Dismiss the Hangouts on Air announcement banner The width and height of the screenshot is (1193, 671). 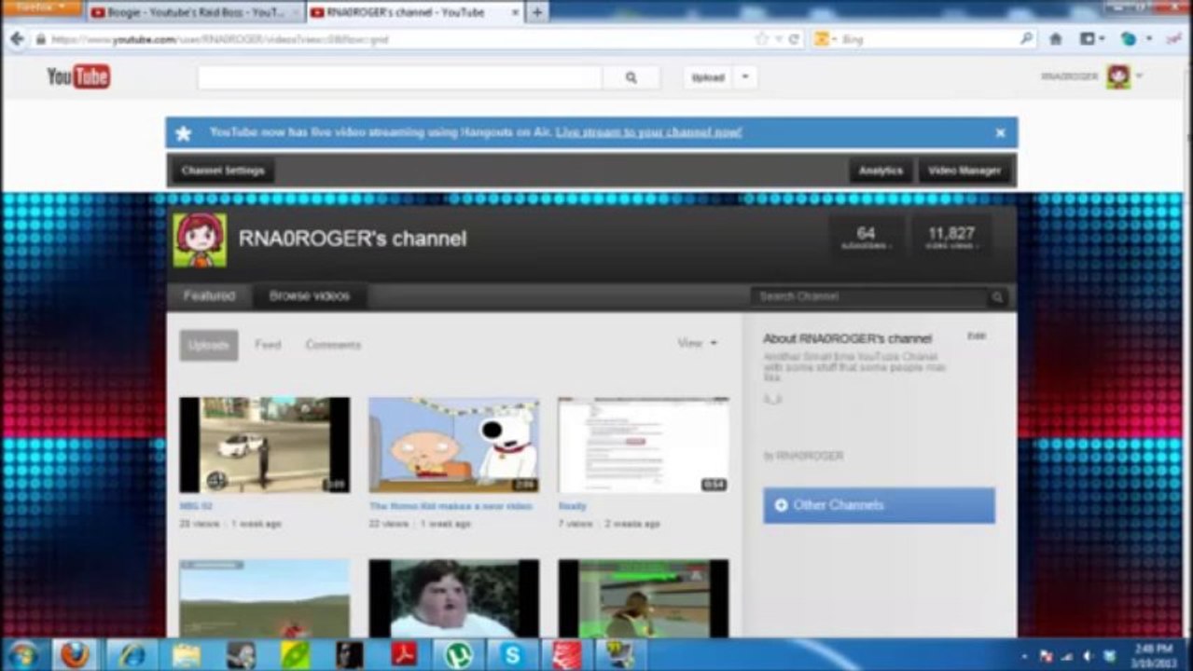(1000, 132)
